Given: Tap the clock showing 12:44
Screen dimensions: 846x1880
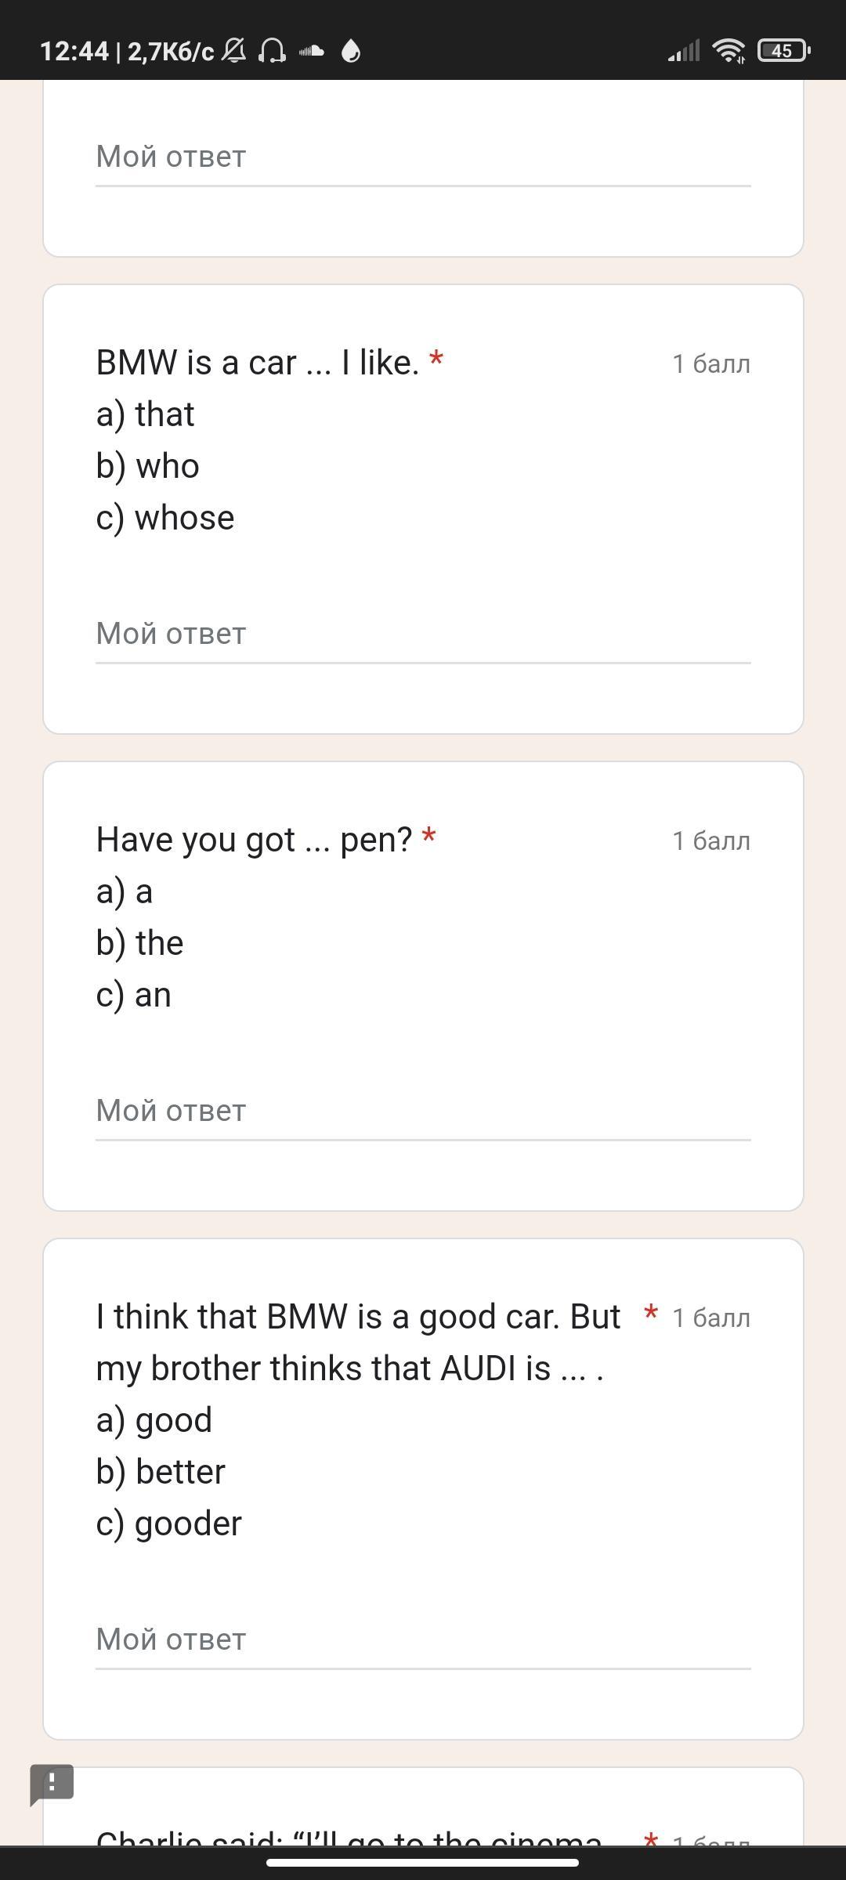Looking at the screenshot, I should (x=74, y=51).
